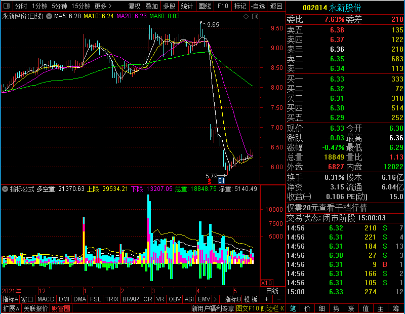Select the 笔 tick tab
The height and width of the screenshot is (314, 405).
pos(293,308)
